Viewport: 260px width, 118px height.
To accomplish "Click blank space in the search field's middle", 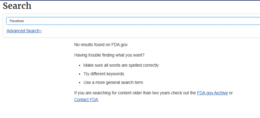I will point(133,21).
